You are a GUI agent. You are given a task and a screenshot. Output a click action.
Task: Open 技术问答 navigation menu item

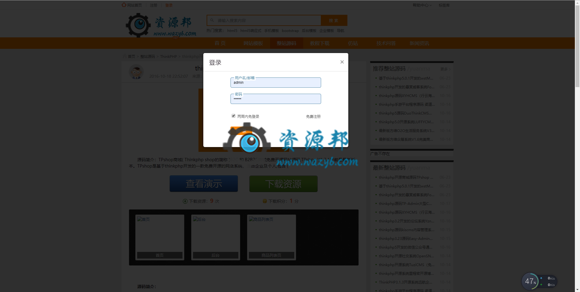coord(386,43)
